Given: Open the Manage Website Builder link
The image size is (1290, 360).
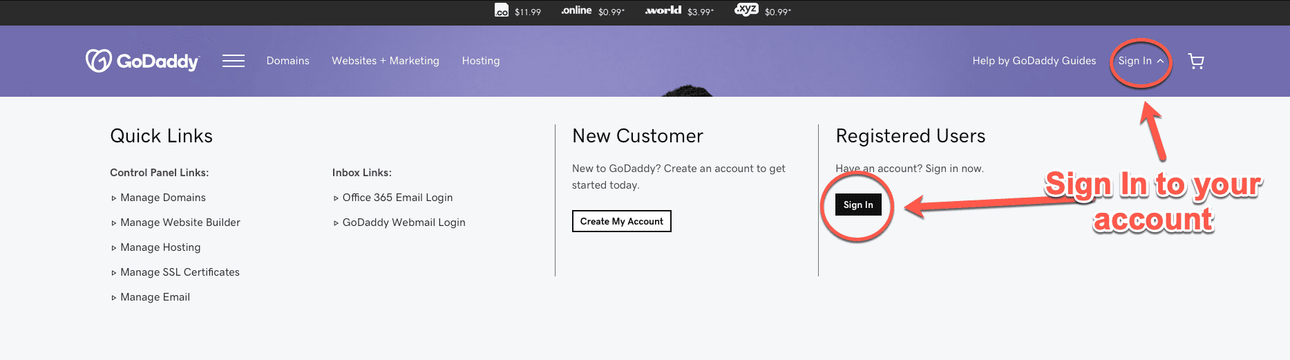Looking at the screenshot, I should click(x=180, y=222).
